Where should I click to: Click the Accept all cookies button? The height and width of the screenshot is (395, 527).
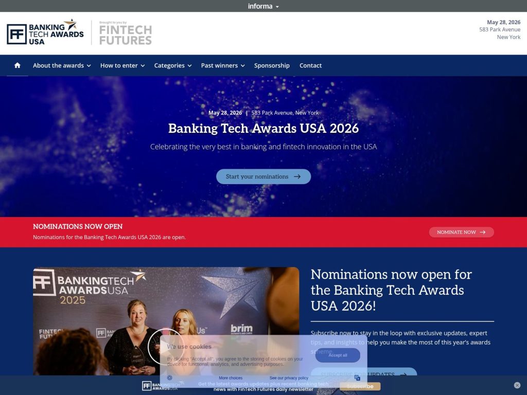(338, 355)
